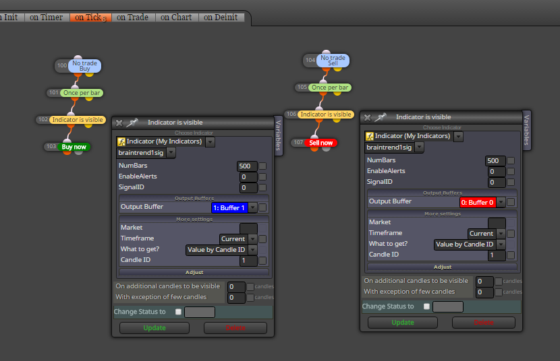Select the Buy now block 103
Image resolution: width=560 pixels, height=361 pixels.
coord(74,147)
